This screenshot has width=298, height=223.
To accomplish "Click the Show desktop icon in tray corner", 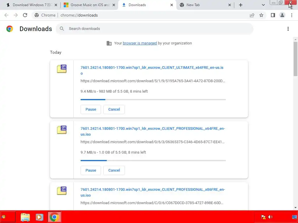I will [x=295, y=217].
